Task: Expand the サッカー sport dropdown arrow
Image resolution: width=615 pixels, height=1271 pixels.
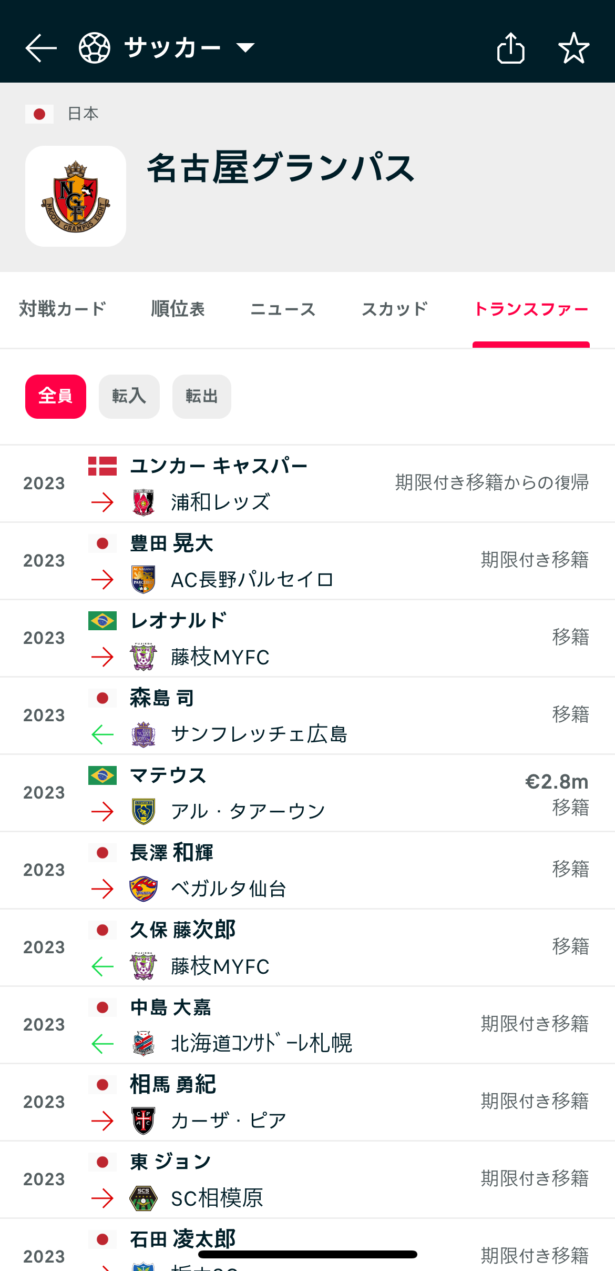Action: pos(245,48)
